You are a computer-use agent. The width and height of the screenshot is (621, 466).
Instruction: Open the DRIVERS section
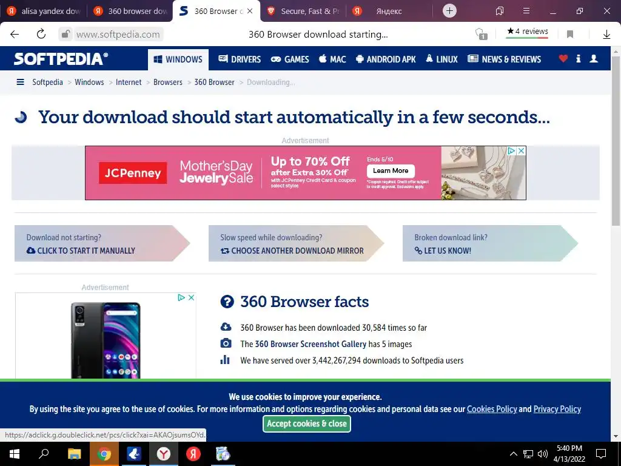point(240,59)
